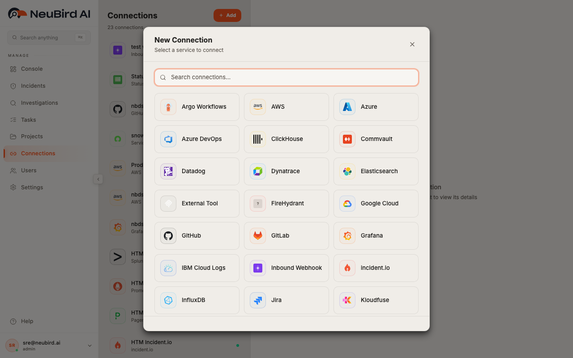Screen dimensions: 573x358
Task: Select the Datadog service
Action: pyautogui.click(x=197, y=171)
